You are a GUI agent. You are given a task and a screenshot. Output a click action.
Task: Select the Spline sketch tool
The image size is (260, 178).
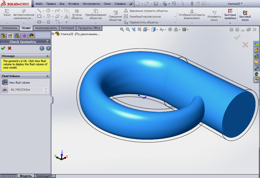pos(57,11)
